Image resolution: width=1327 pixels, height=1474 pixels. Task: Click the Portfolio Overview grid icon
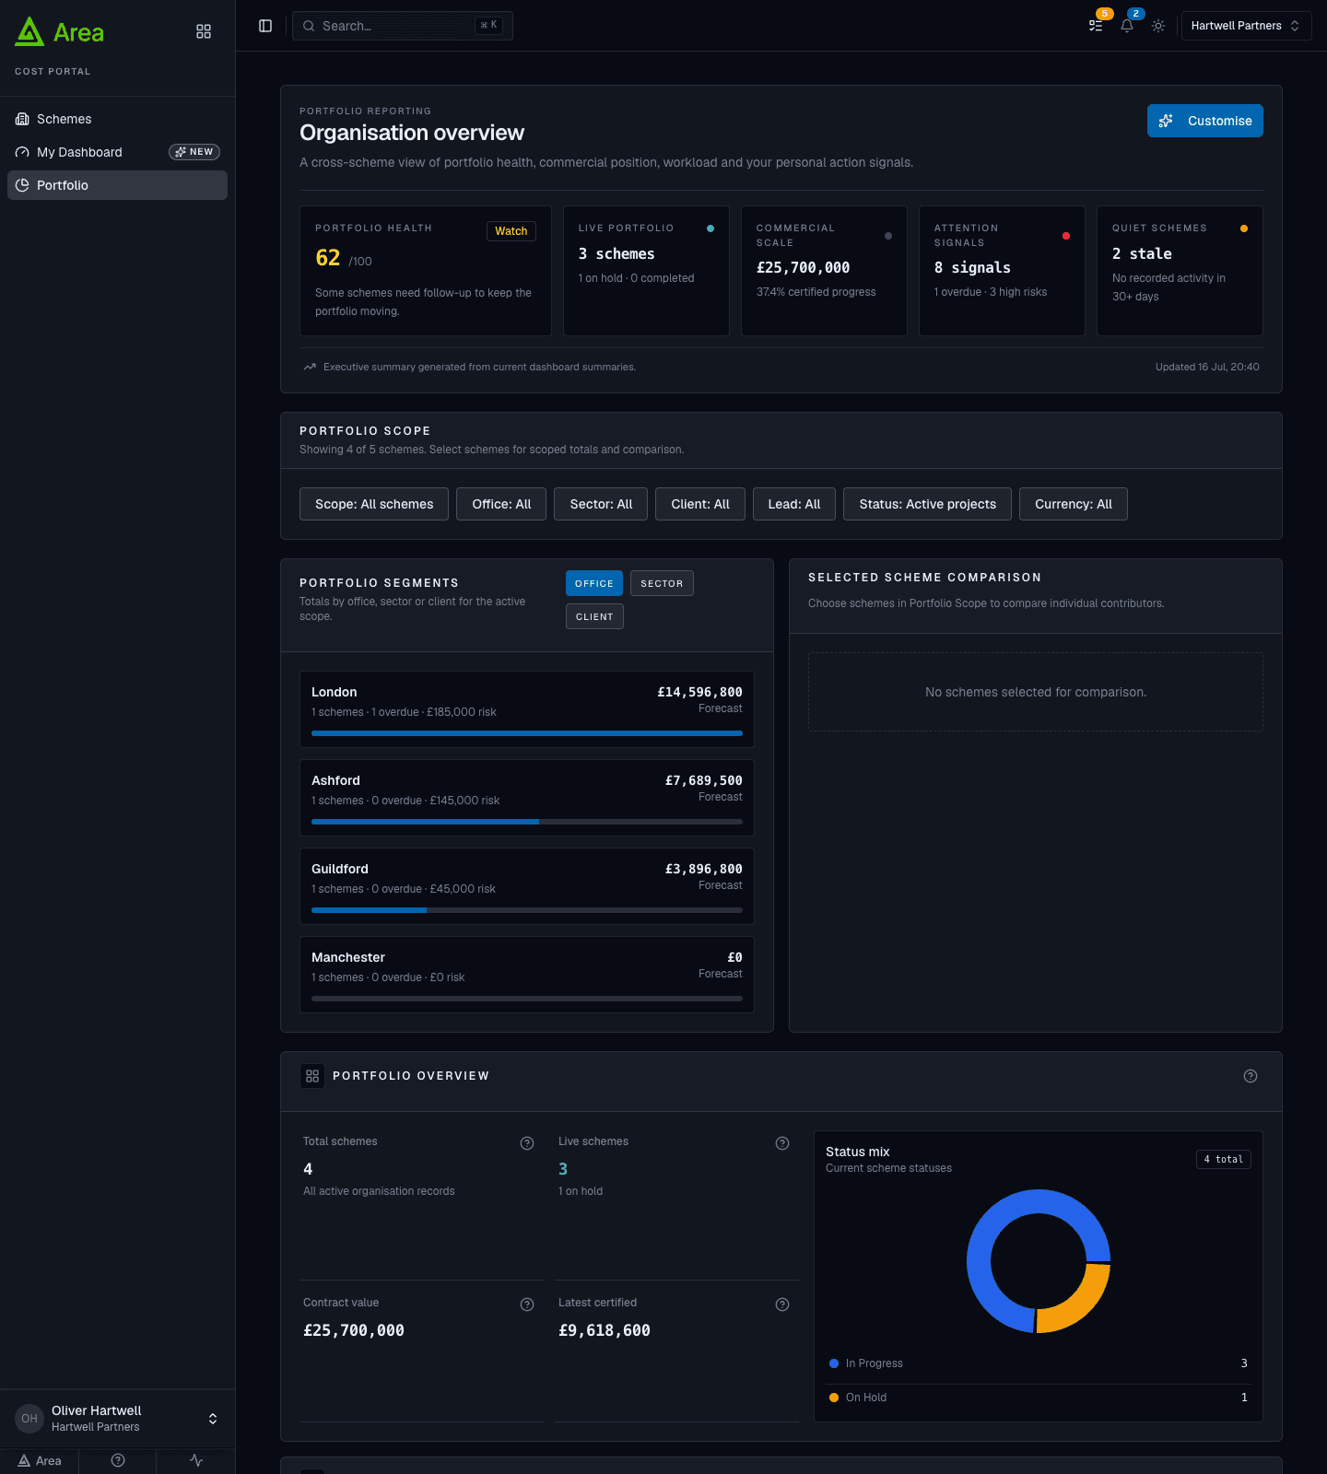(x=312, y=1076)
